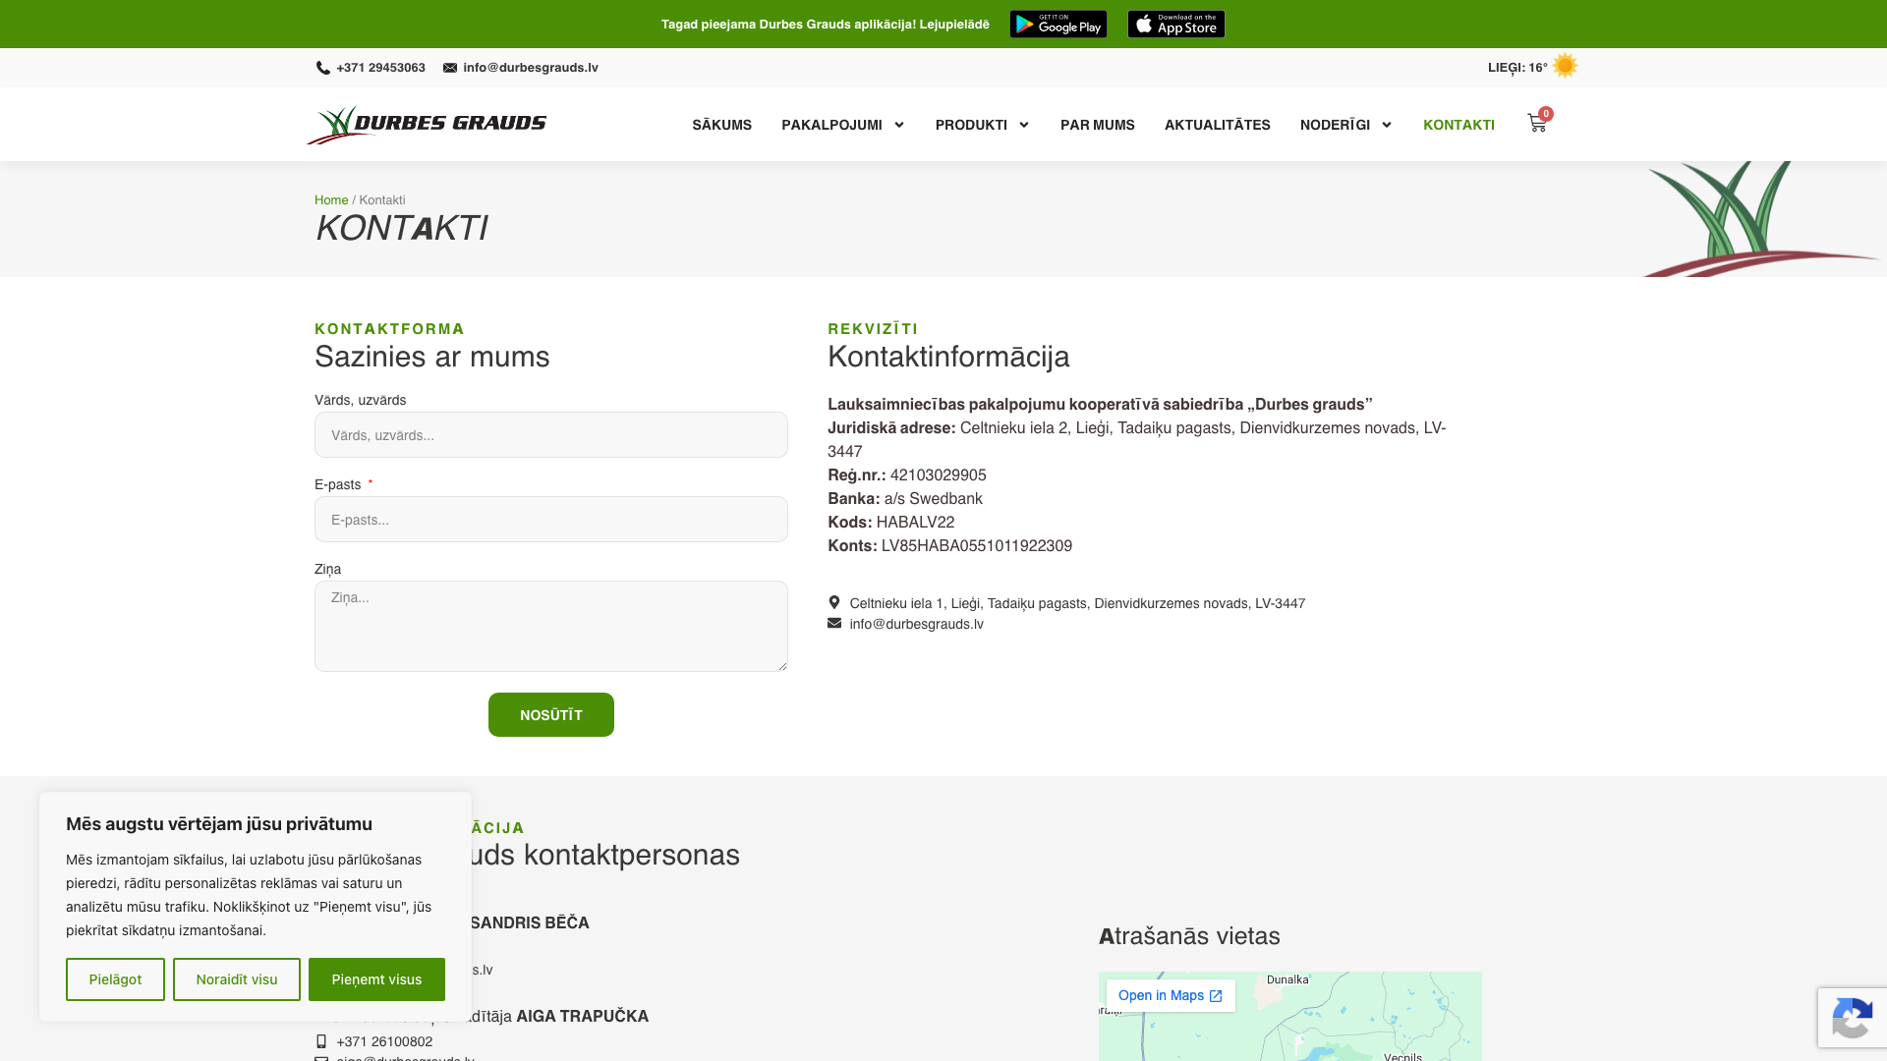
Task: Click Celtnieku iela 1 address link
Action: 1077,603
